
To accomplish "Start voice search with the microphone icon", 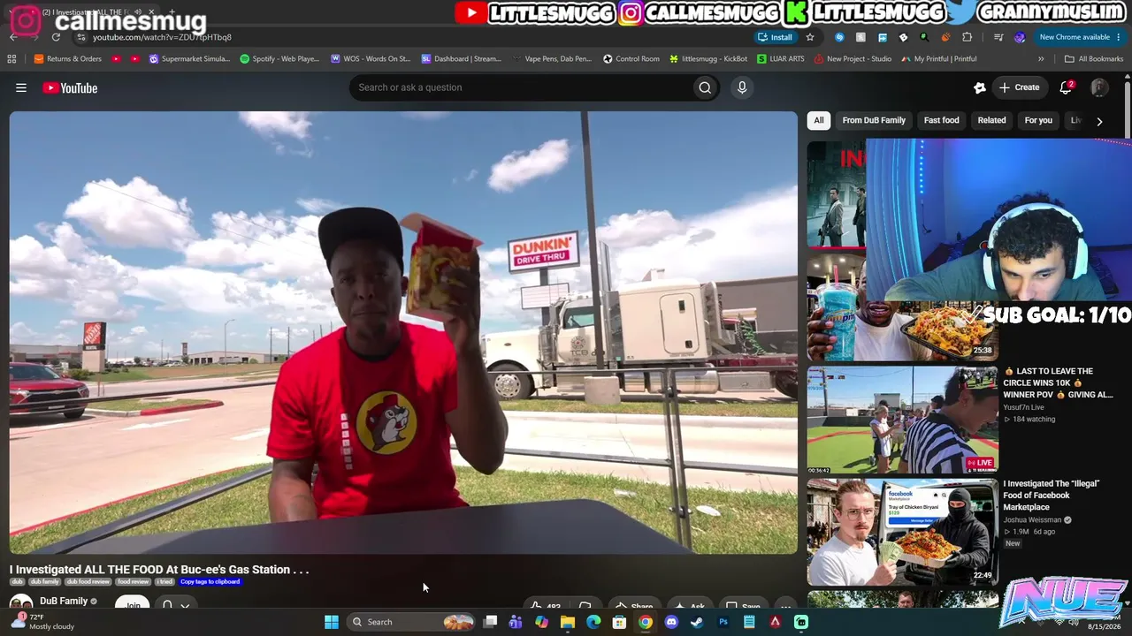I will (742, 87).
